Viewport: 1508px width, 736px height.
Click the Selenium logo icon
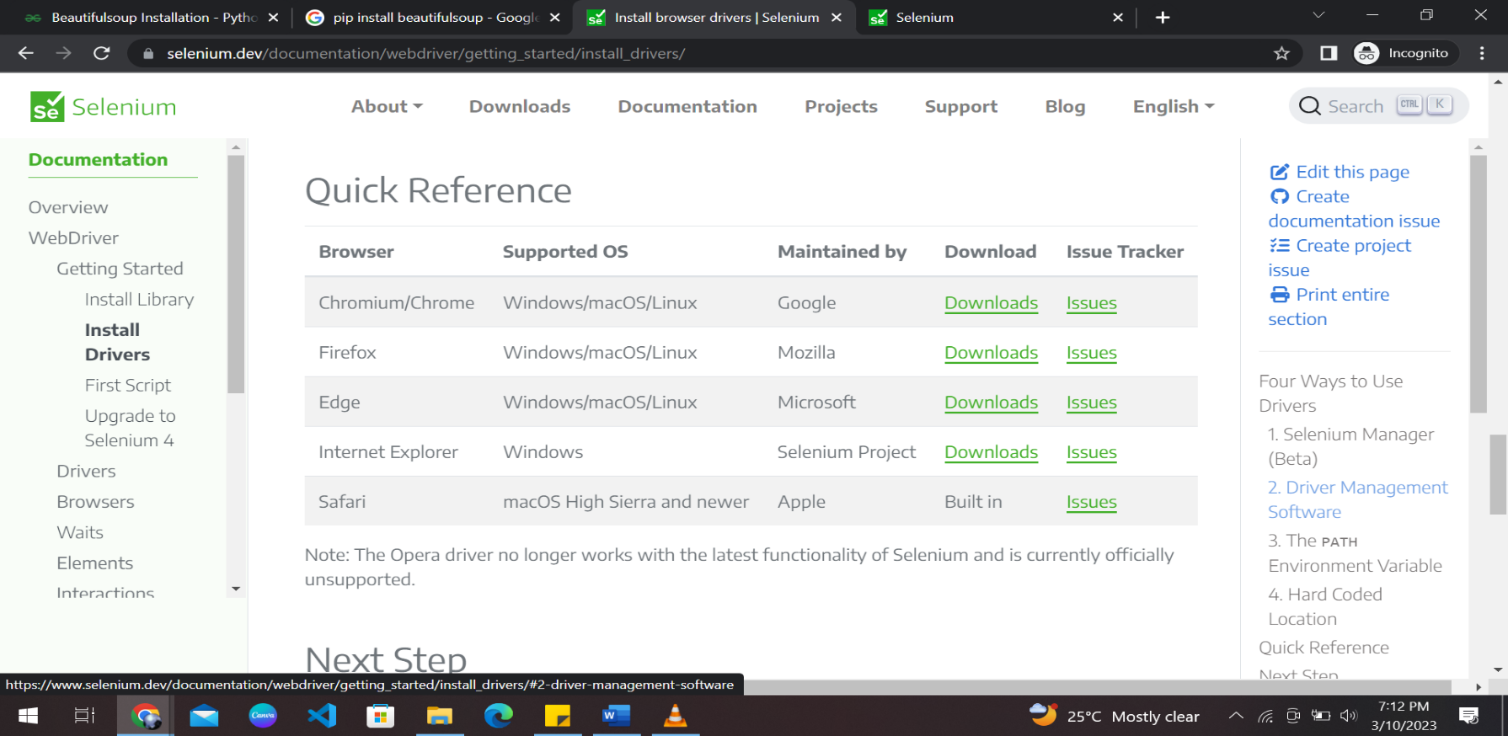[47, 107]
